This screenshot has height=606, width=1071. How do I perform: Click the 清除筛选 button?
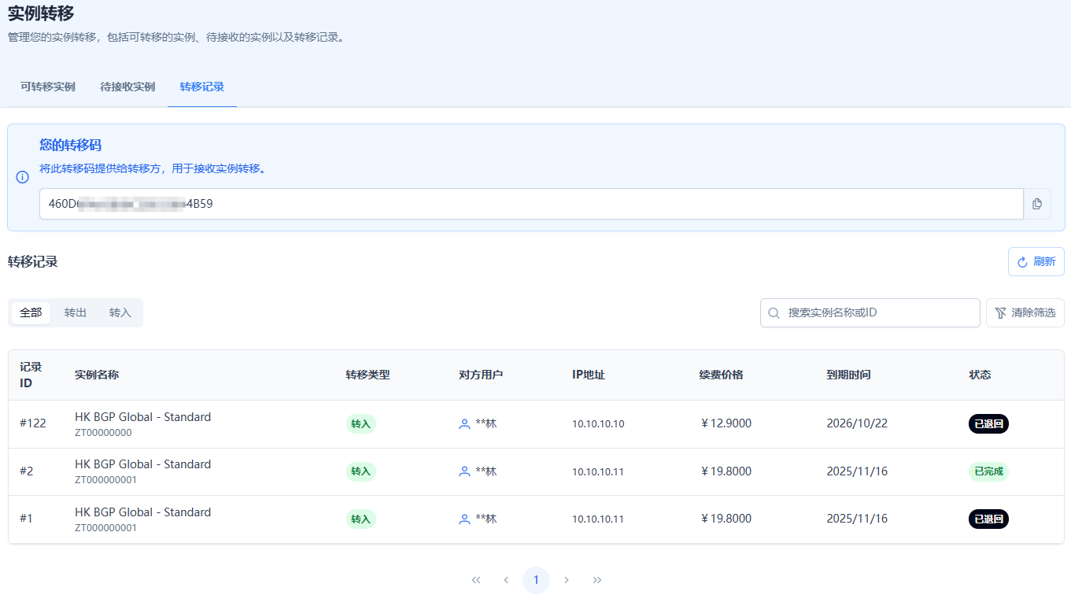pyautogui.click(x=1025, y=312)
